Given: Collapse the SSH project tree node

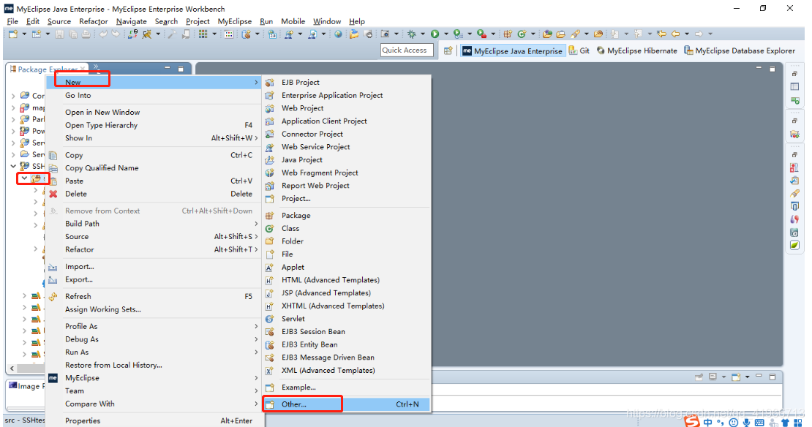Looking at the screenshot, I should (x=13, y=166).
